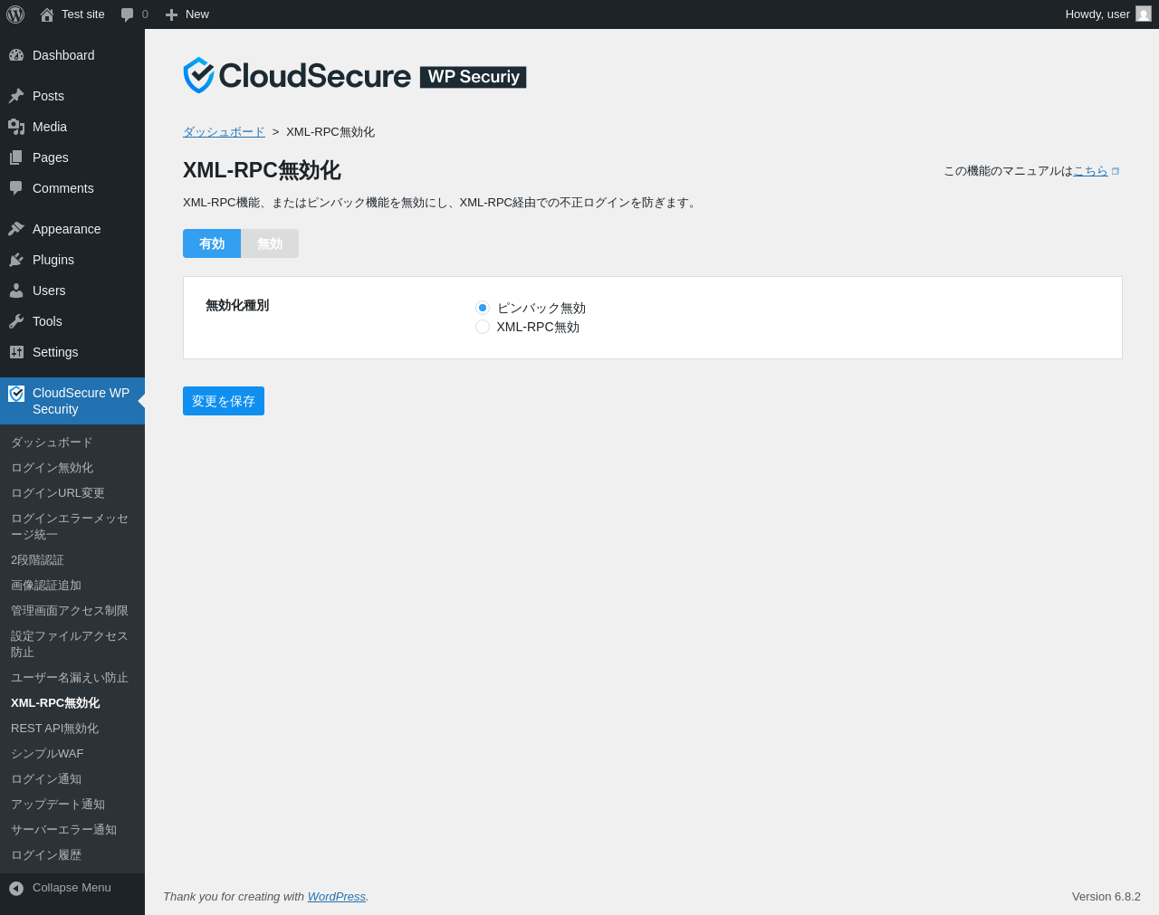Screen dimensions: 1159x915
Task: Click the Tools wrench icon
Action: (x=16, y=321)
